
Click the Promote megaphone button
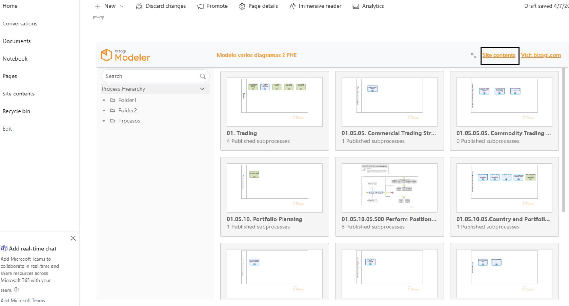click(x=212, y=6)
